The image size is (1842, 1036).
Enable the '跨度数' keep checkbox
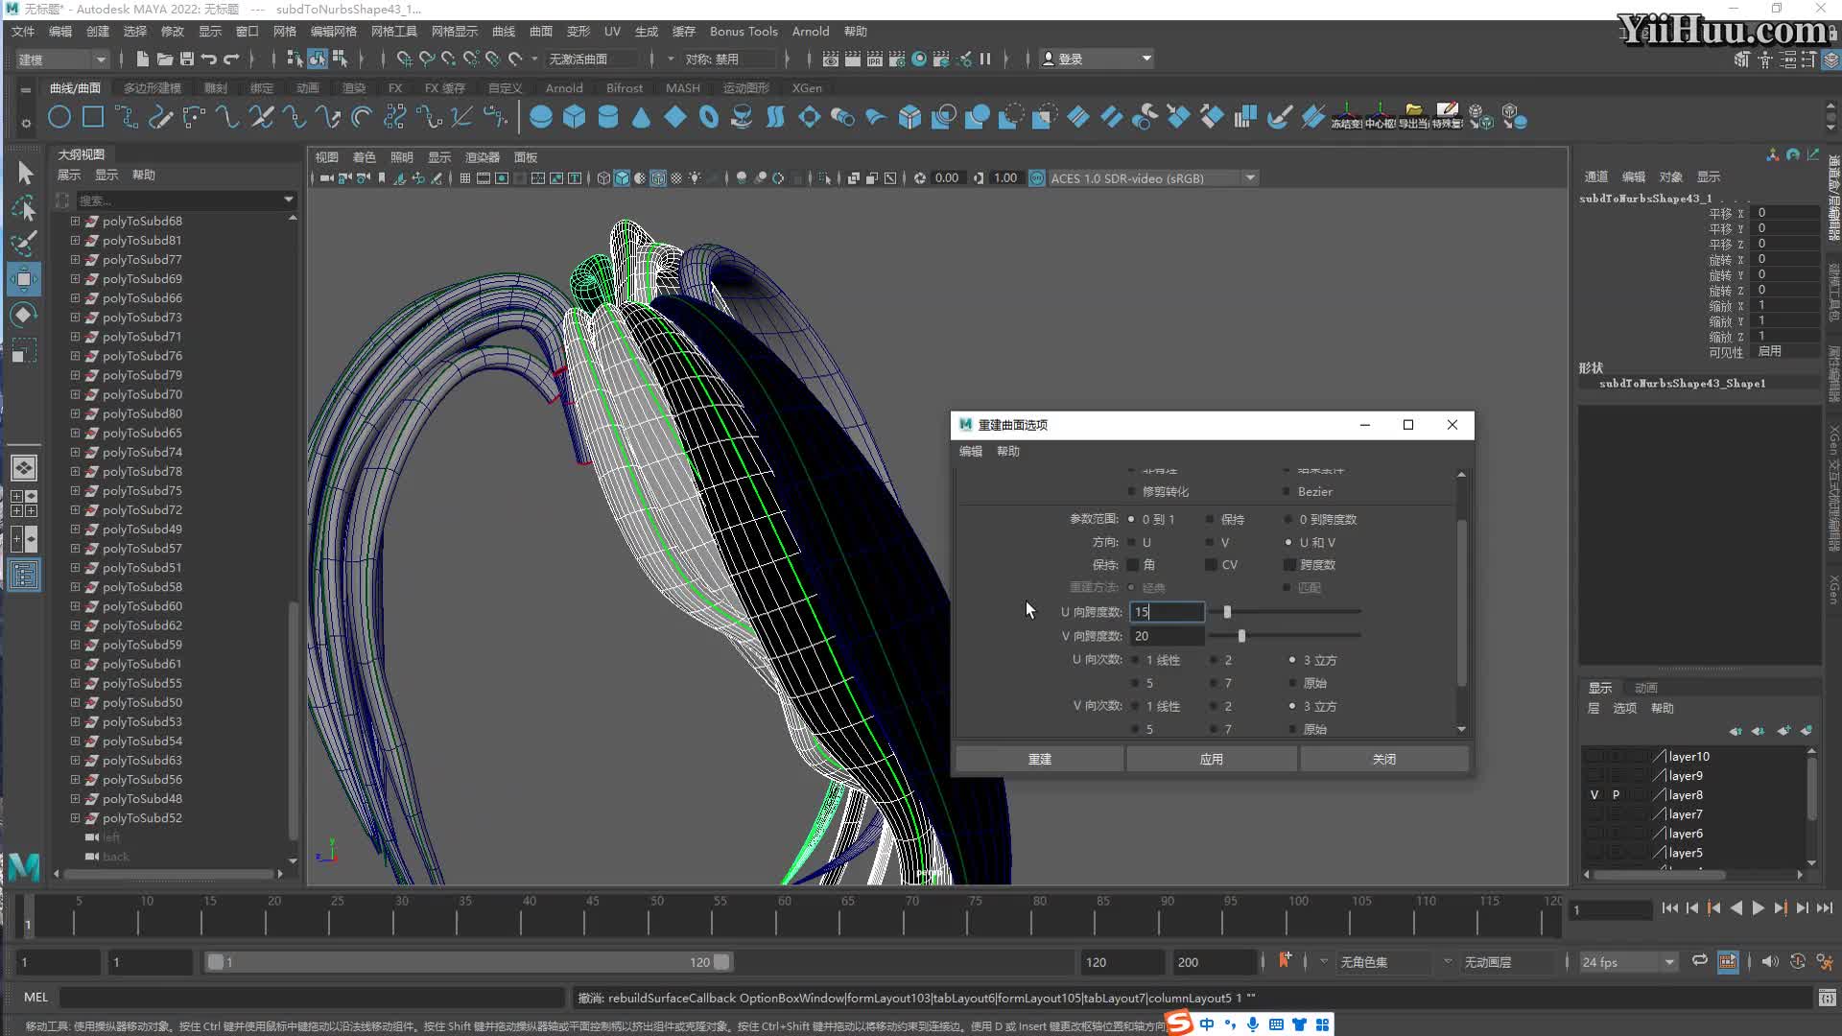(x=1290, y=565)
